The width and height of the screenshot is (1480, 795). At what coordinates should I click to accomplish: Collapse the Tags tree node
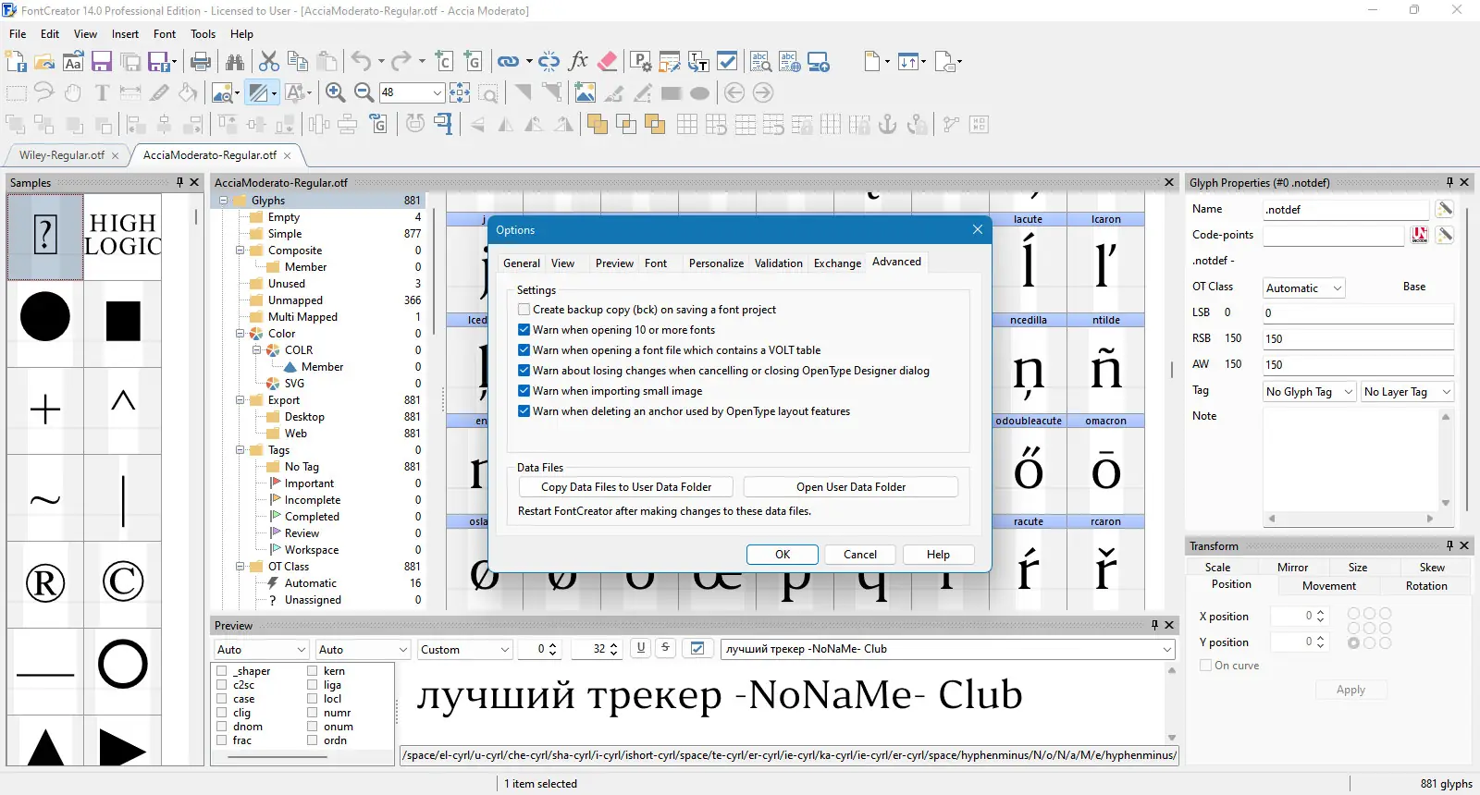pos(240,450)
